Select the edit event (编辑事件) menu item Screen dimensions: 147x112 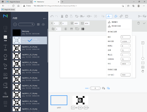(113, 22)
